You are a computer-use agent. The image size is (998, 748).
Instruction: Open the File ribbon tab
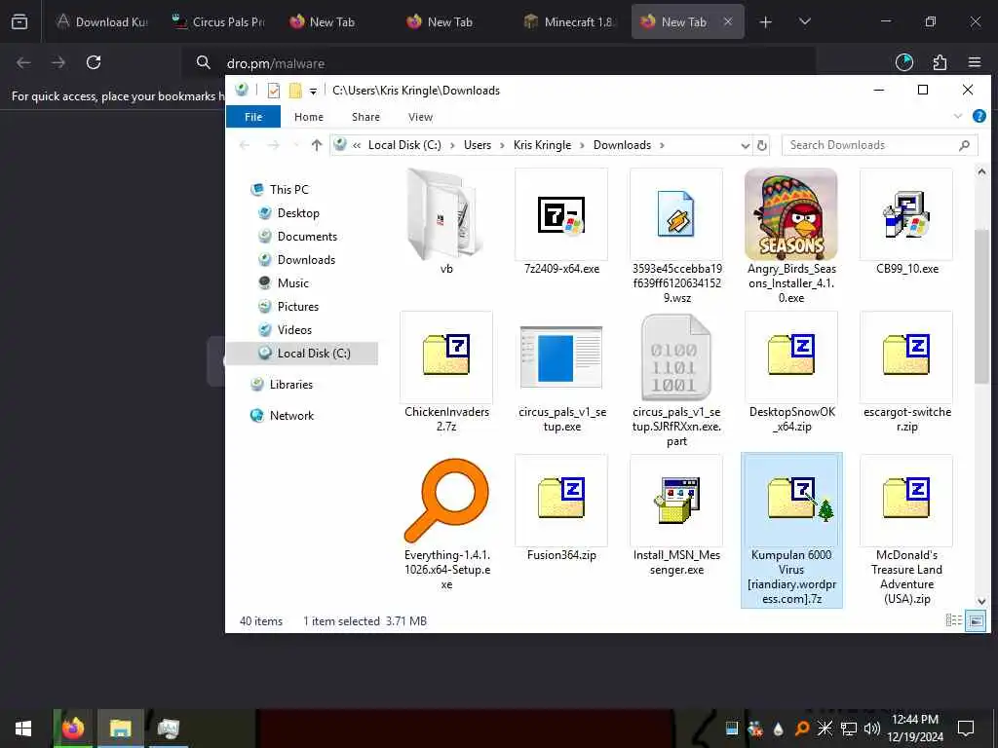click(253, 117)
